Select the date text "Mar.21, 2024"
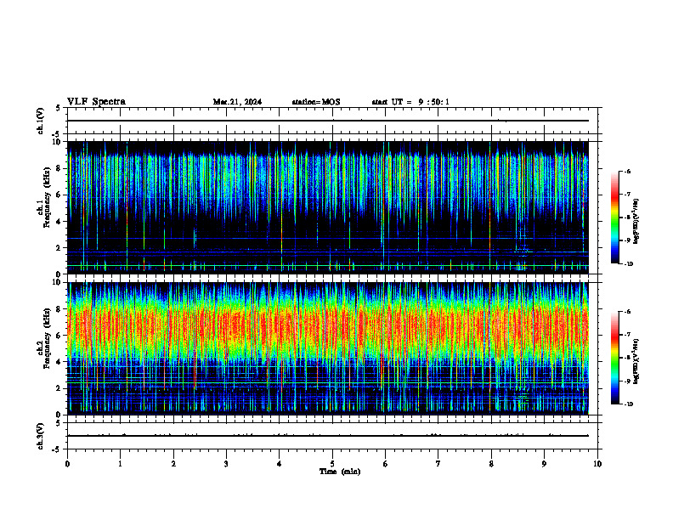This screenshot has height=520, width=673. [237, 102]
